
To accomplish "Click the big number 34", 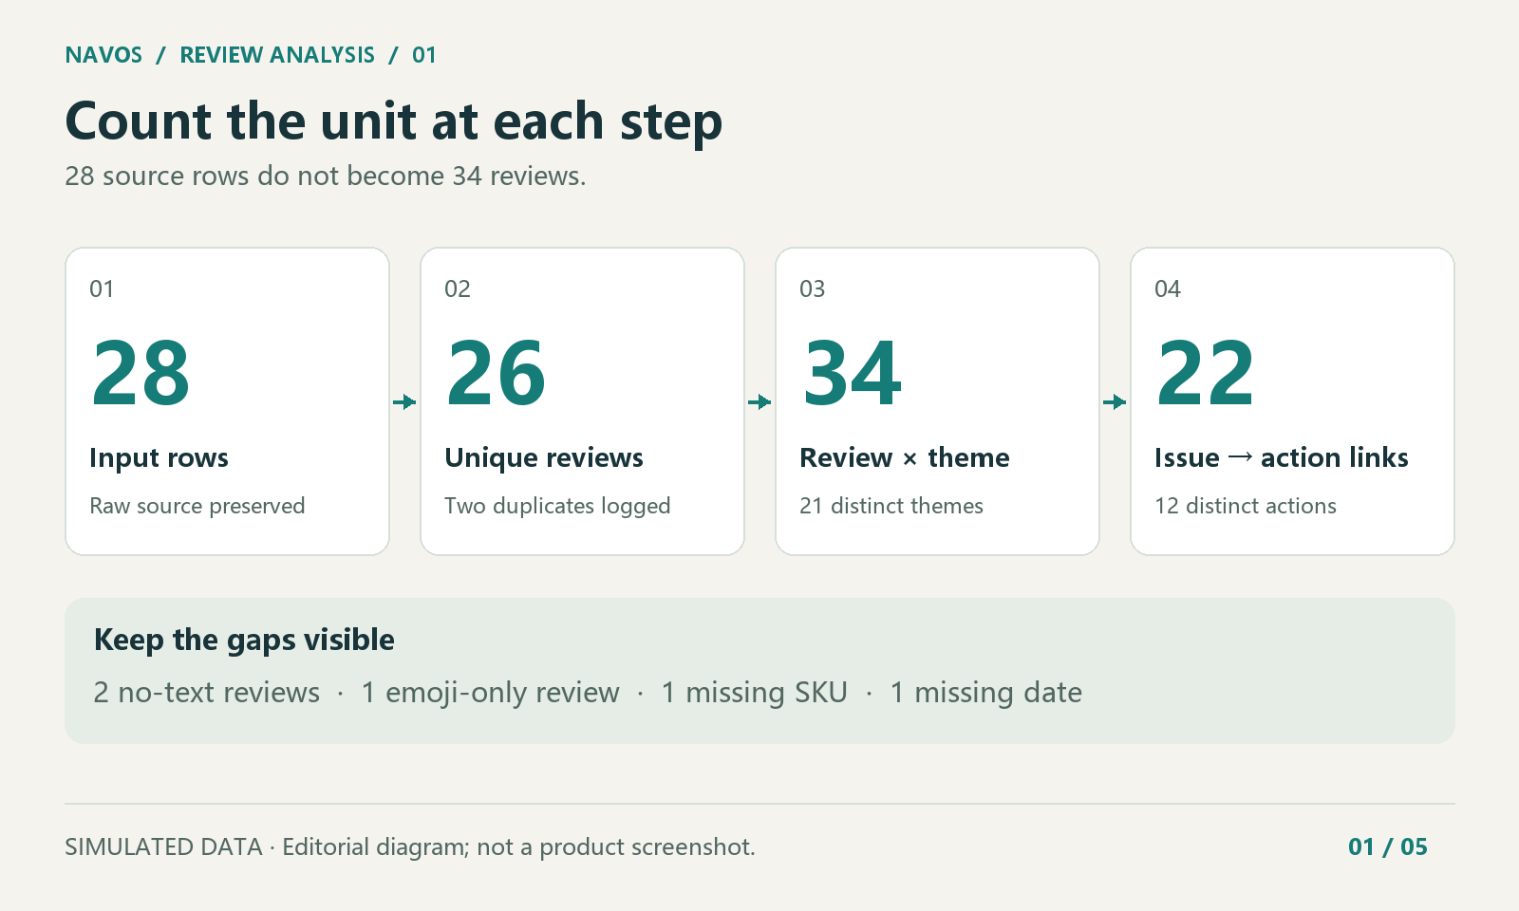I will (x=852, y=373).
